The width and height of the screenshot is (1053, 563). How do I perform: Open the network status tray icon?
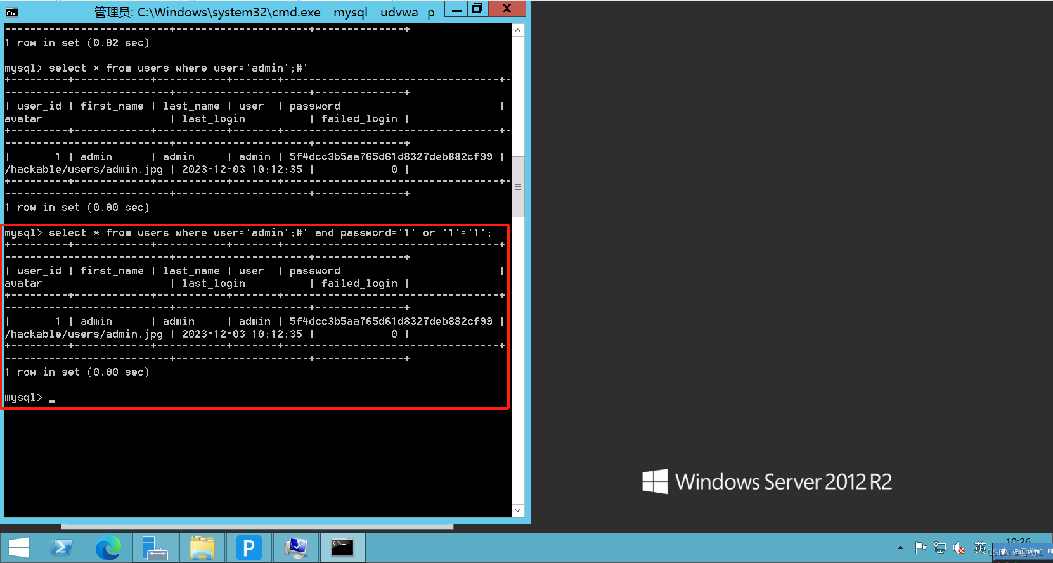point(940,548)
